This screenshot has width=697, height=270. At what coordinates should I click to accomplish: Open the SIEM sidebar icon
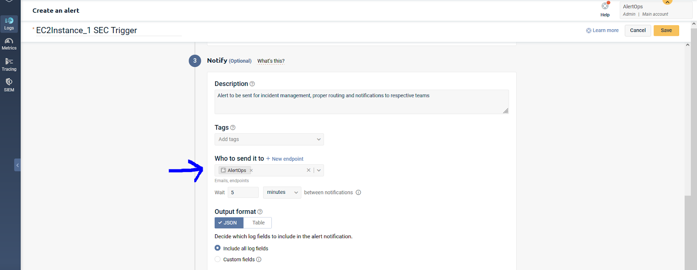pos(9,85)
